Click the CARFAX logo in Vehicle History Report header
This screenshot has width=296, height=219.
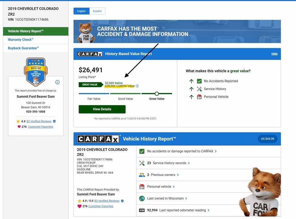click(x=98, y=139)
